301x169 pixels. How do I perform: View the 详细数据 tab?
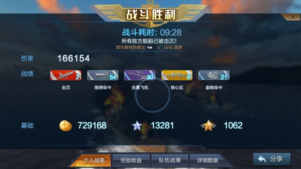(208, 160)
